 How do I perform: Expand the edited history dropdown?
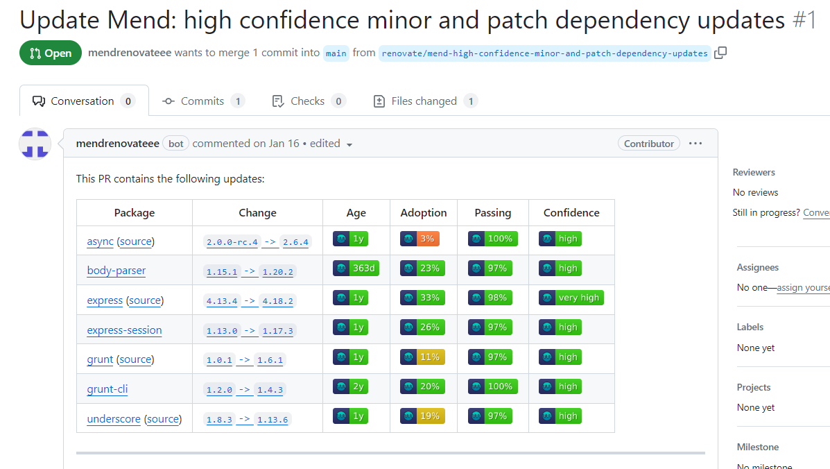pyautogui.click(x=349, y=144)
